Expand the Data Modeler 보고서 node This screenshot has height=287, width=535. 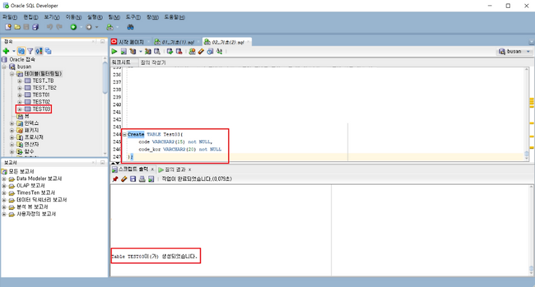[x=4, y=178]
